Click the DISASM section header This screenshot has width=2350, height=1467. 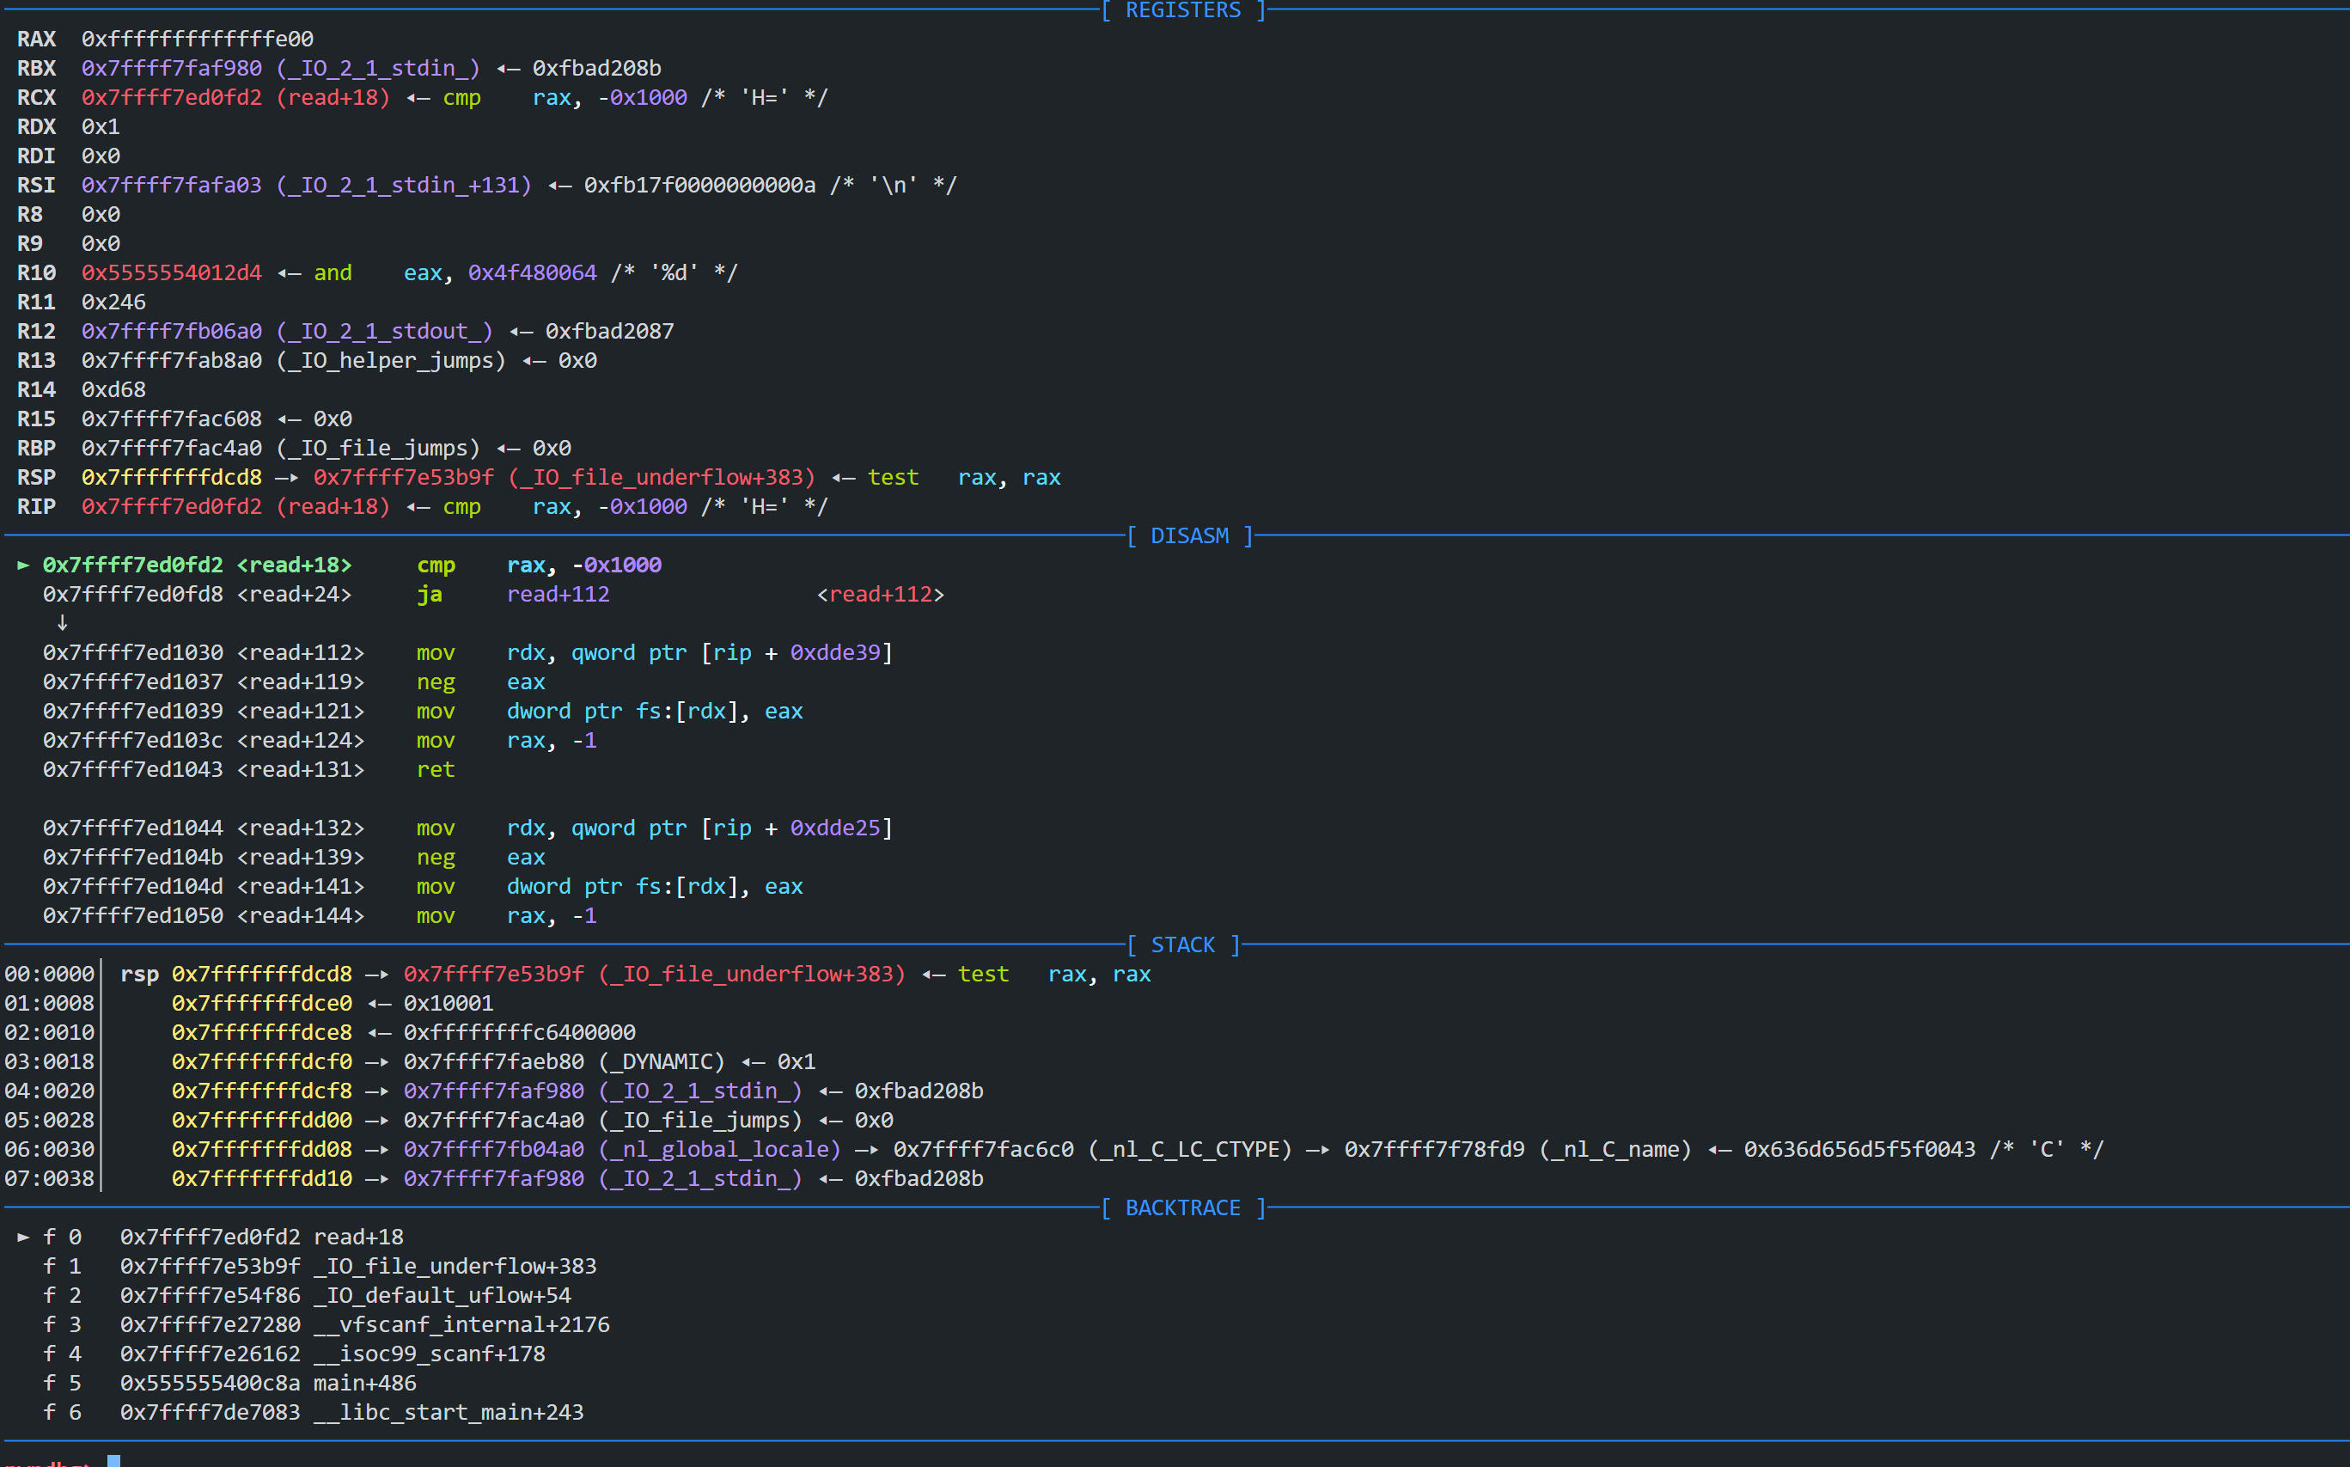point(1189,535)
